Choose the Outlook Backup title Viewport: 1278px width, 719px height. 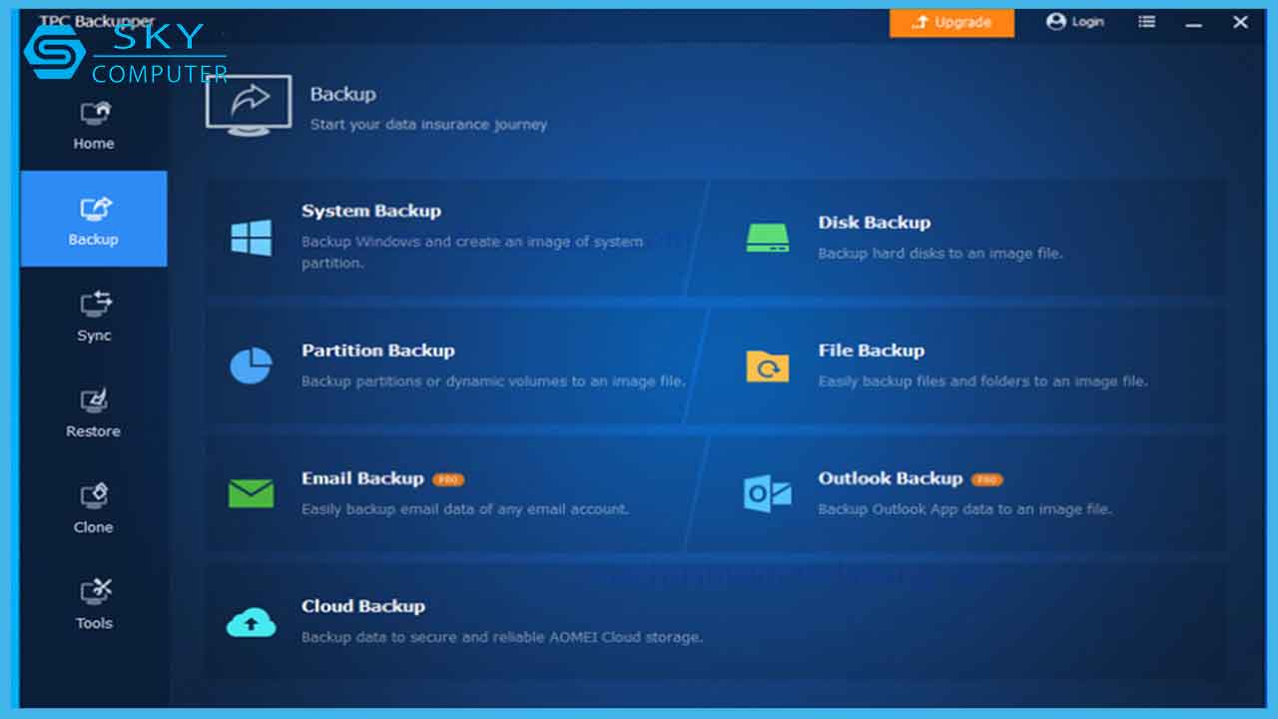click(890, 478)
